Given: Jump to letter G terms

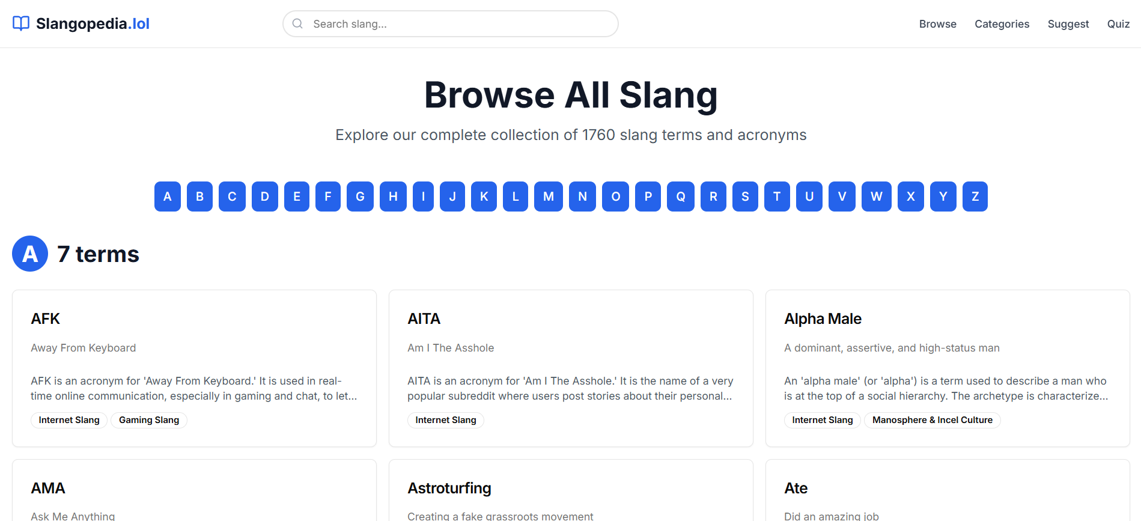Looking at the screenshot, I should point(361,197).
